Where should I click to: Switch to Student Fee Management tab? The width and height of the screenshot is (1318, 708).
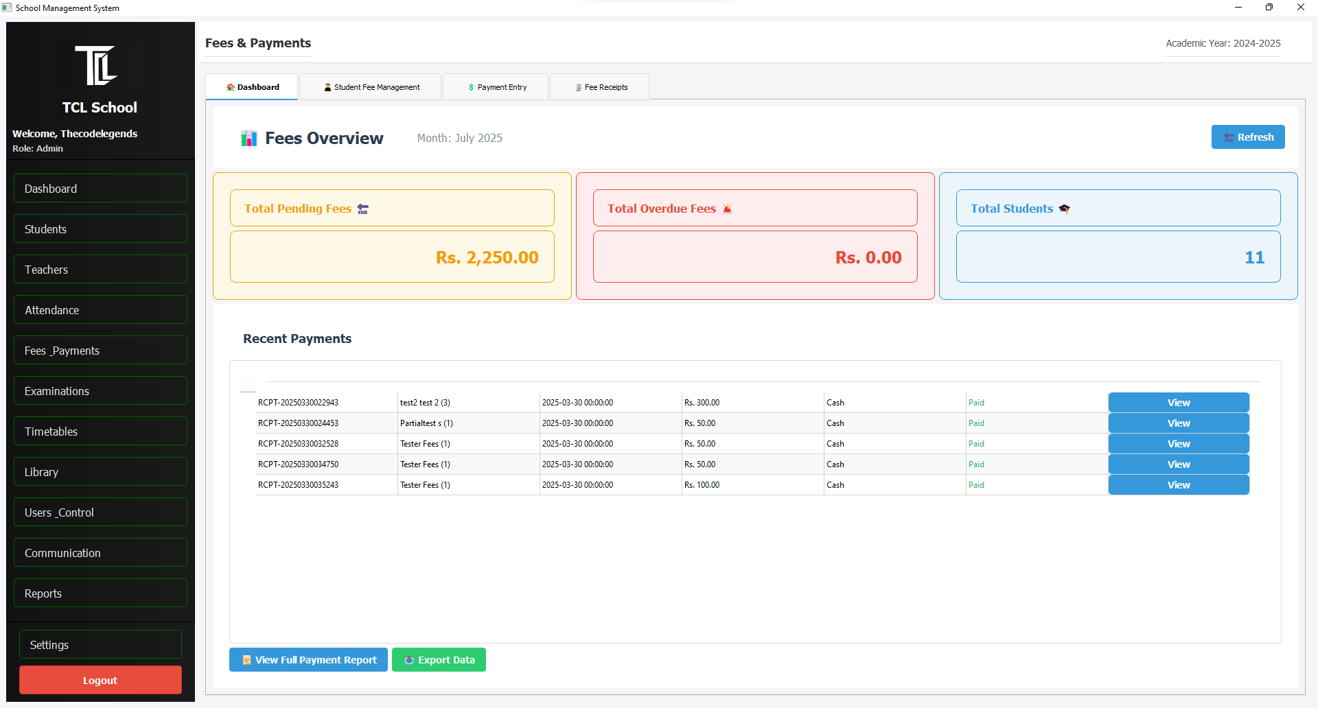coord(371,87)
